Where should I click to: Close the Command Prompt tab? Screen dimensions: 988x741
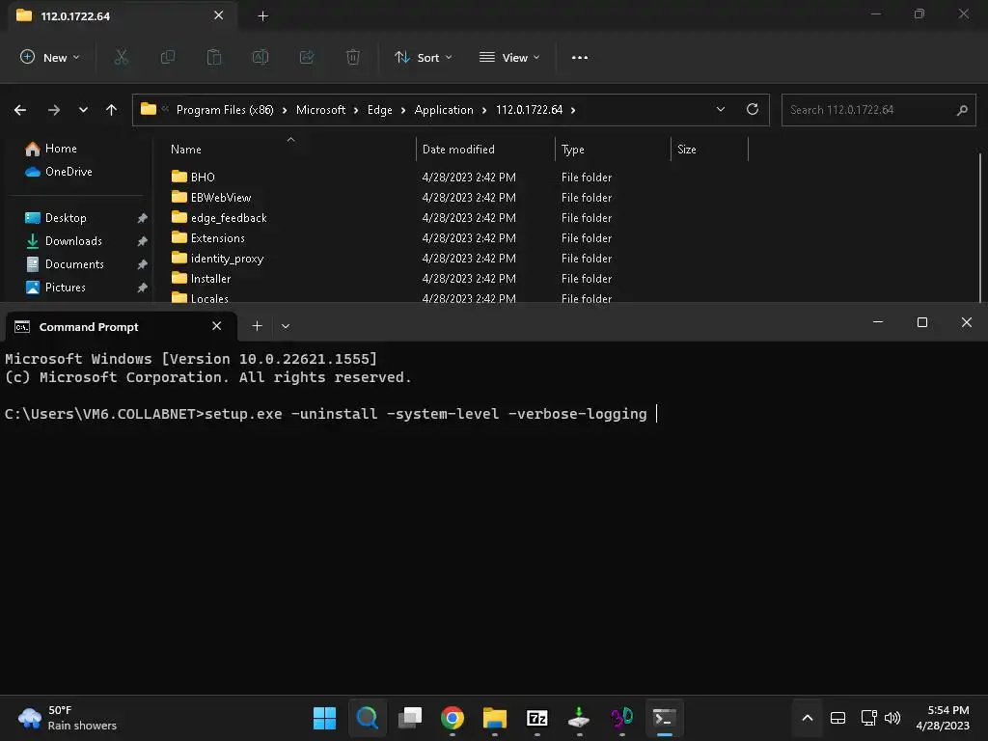coord(217,326)
